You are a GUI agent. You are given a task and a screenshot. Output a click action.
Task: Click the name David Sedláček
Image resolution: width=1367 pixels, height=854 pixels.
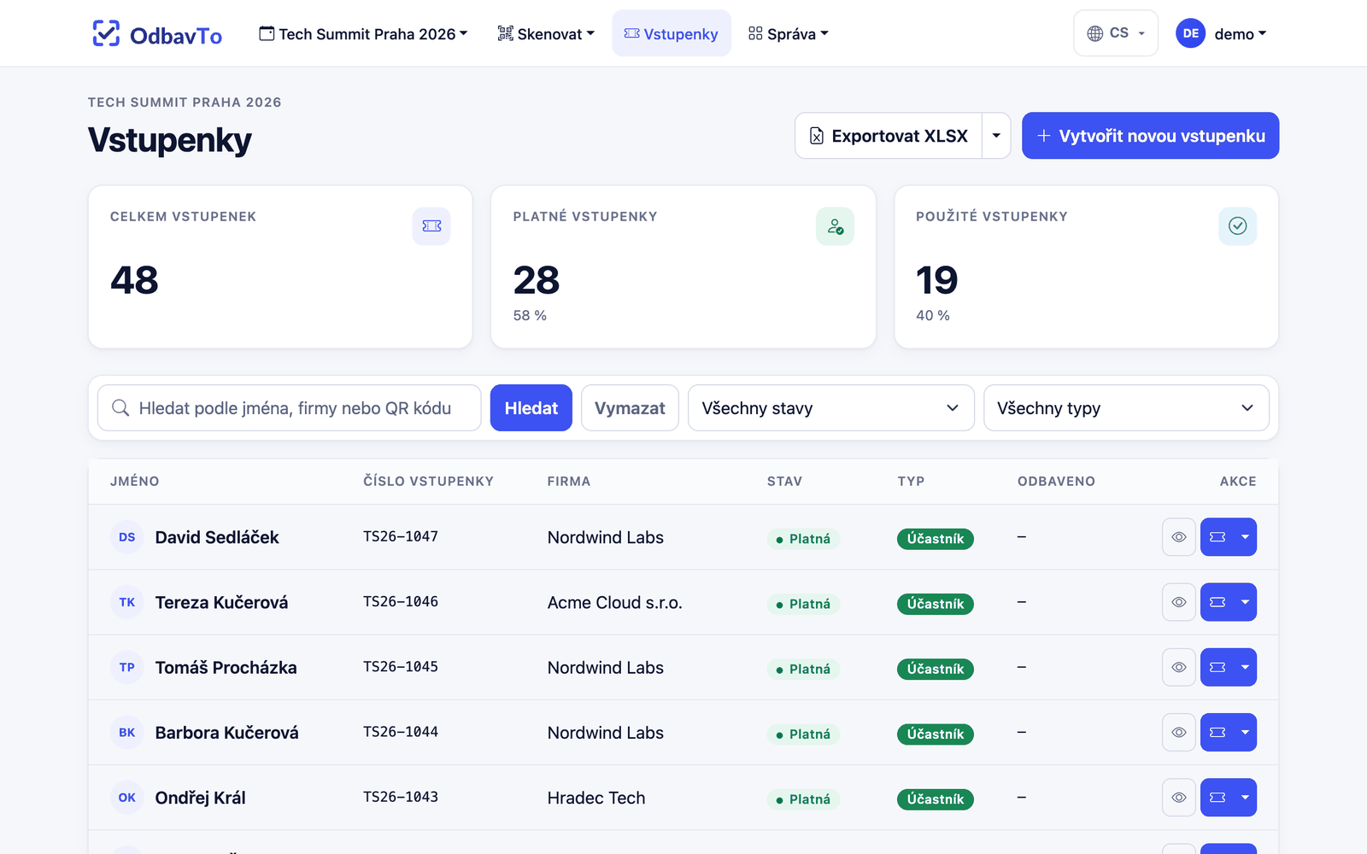(217, 537)
